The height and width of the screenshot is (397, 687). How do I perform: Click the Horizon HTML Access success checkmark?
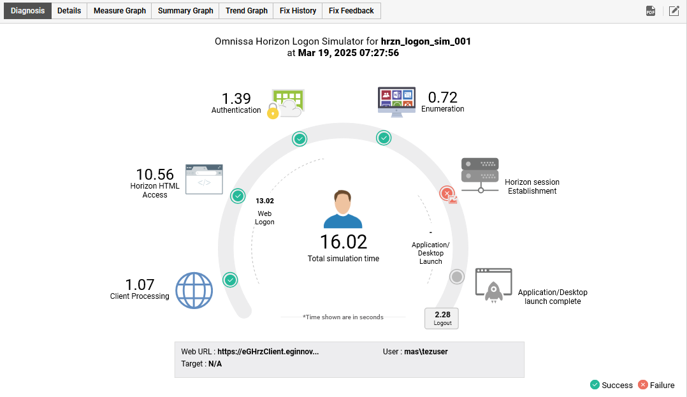[x=238, y=196]
